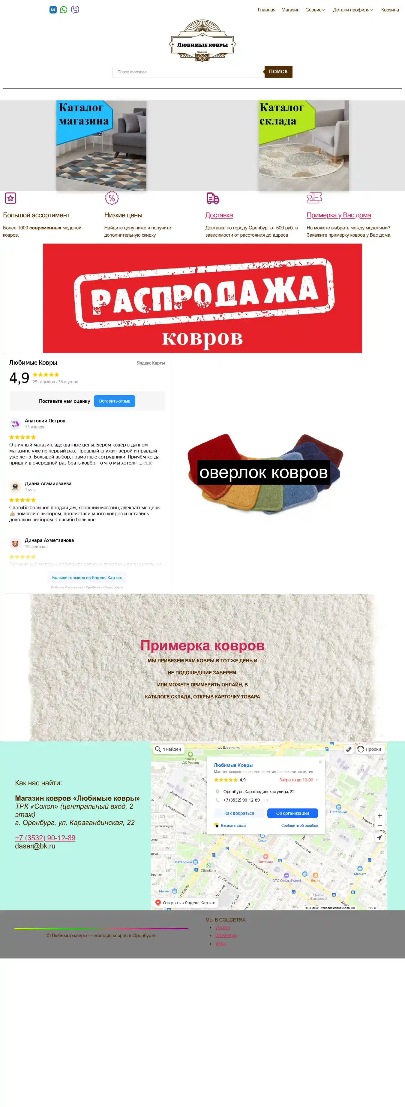This screenshot has width=405, height=1107.
Task: Follow the Примерка у Вас дома link
Action: [339, 215]
